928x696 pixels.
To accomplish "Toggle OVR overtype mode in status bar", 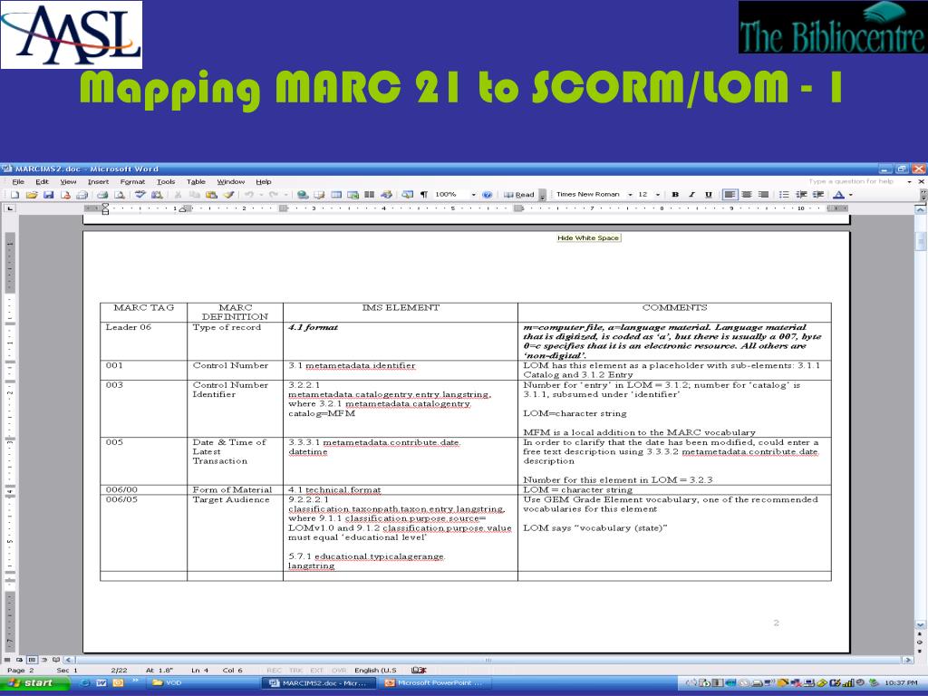I will (339, 671).
